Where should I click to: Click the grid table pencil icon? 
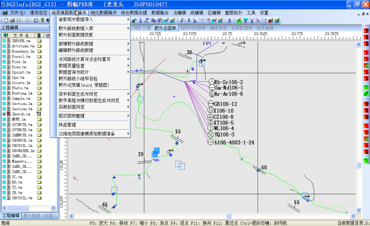(x=172, y=21)
